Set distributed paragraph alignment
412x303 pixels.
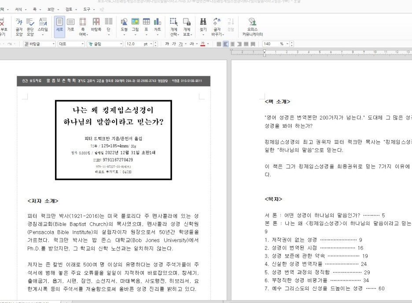point(246,44)
